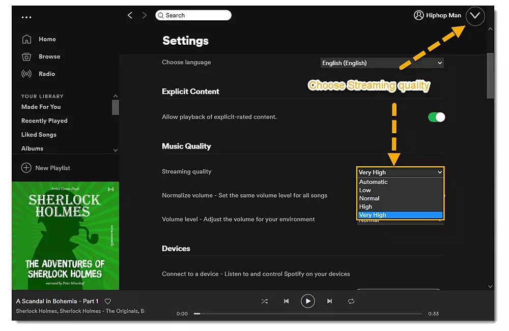This screenshot has height=331, width=509.
Task: Click the Normalize volume setting text
Action: point(245,195)
